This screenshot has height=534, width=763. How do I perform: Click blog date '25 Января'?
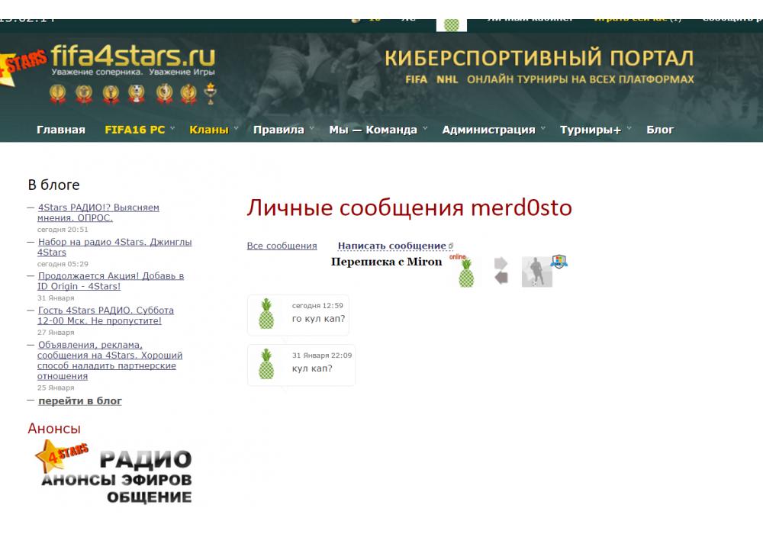(56, 388)
